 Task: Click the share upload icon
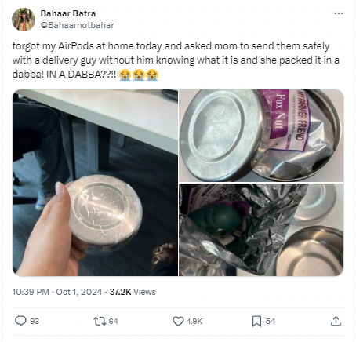click(336, 321)
